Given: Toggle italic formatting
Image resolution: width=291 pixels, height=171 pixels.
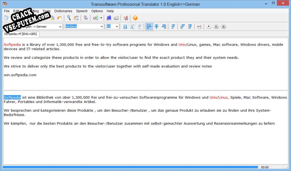Looking at the screenshot, I should 132,26.
